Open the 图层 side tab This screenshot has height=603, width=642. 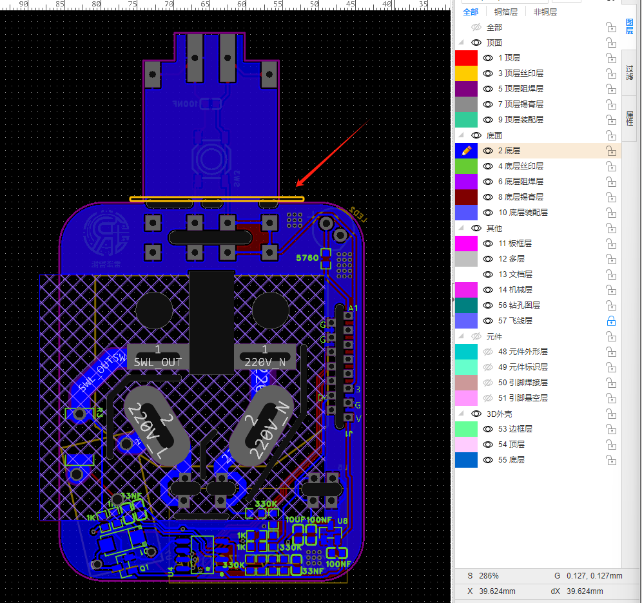(x=630, y=26)
